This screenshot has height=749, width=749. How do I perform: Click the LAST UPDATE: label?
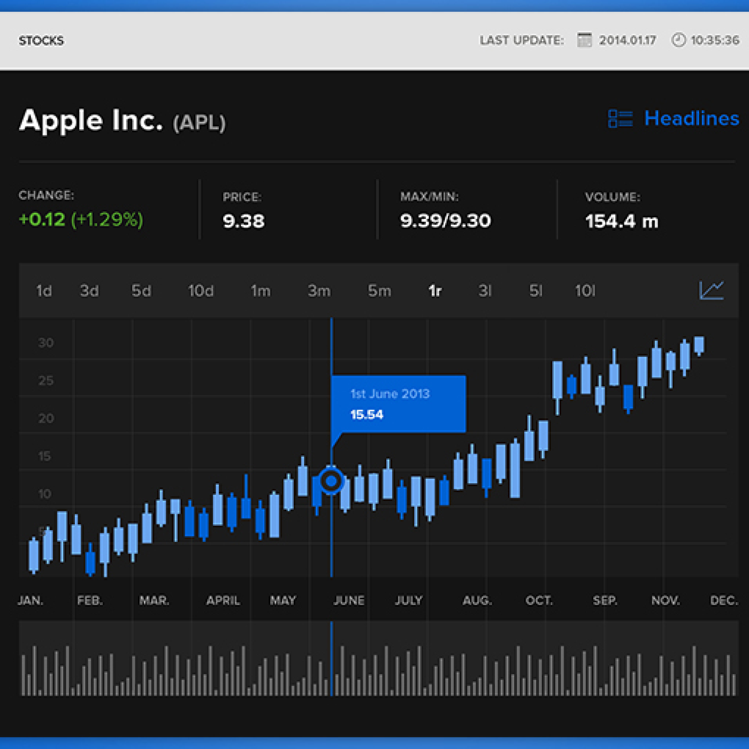pyautogui.click(x=522, y=41)
